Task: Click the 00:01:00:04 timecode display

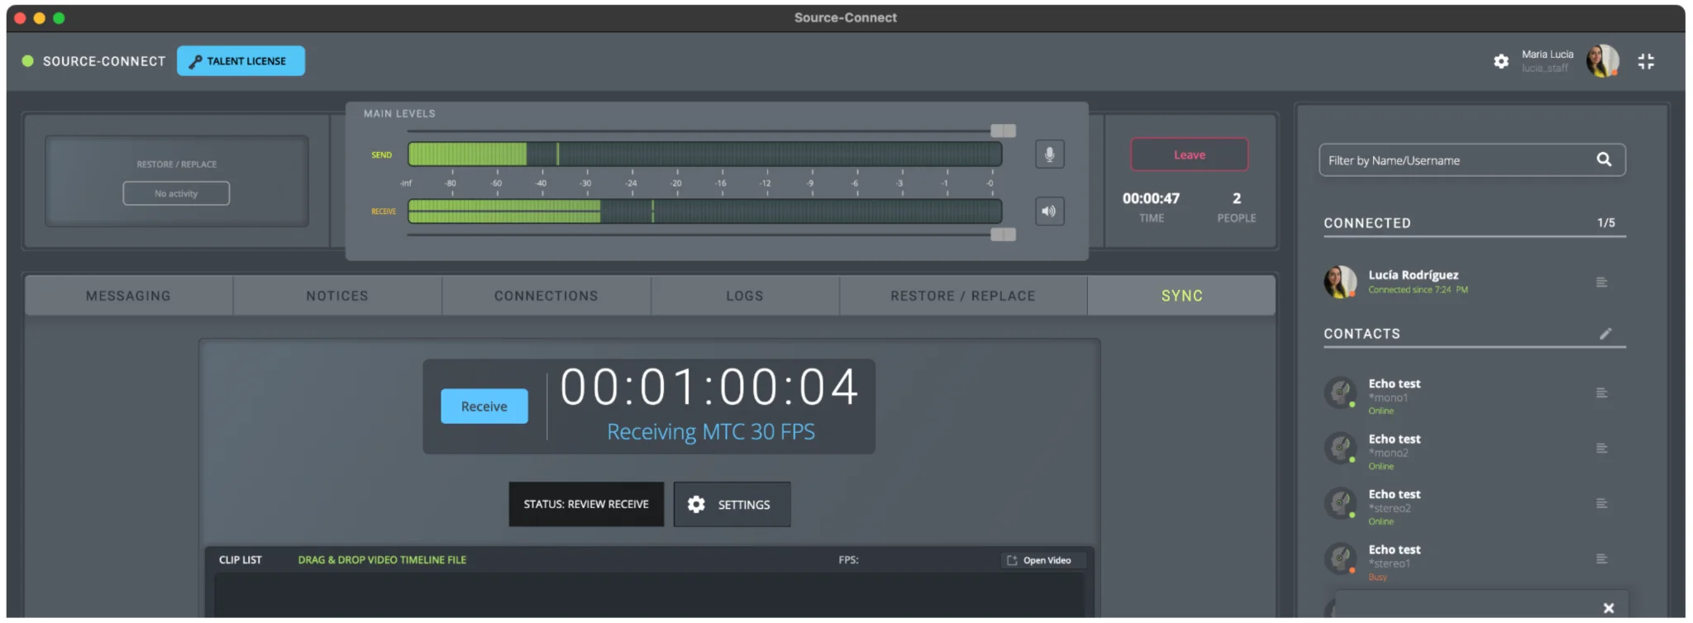Action: pos(709,387)
